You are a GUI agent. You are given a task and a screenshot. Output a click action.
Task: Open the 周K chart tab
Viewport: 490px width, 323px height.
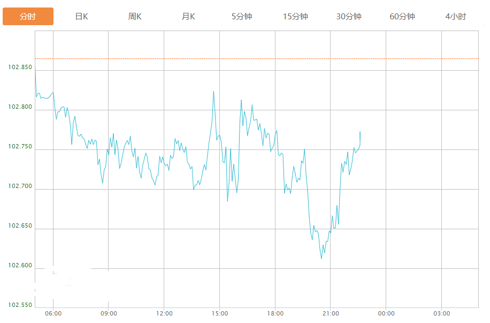click(x=135, y=17)
